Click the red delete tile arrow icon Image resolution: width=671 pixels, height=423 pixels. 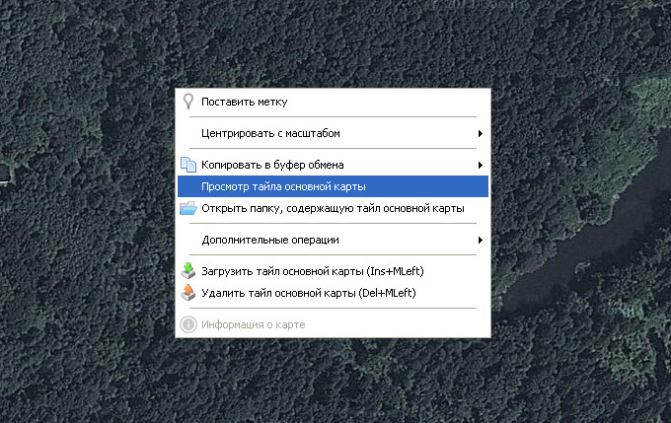(187, 293)
